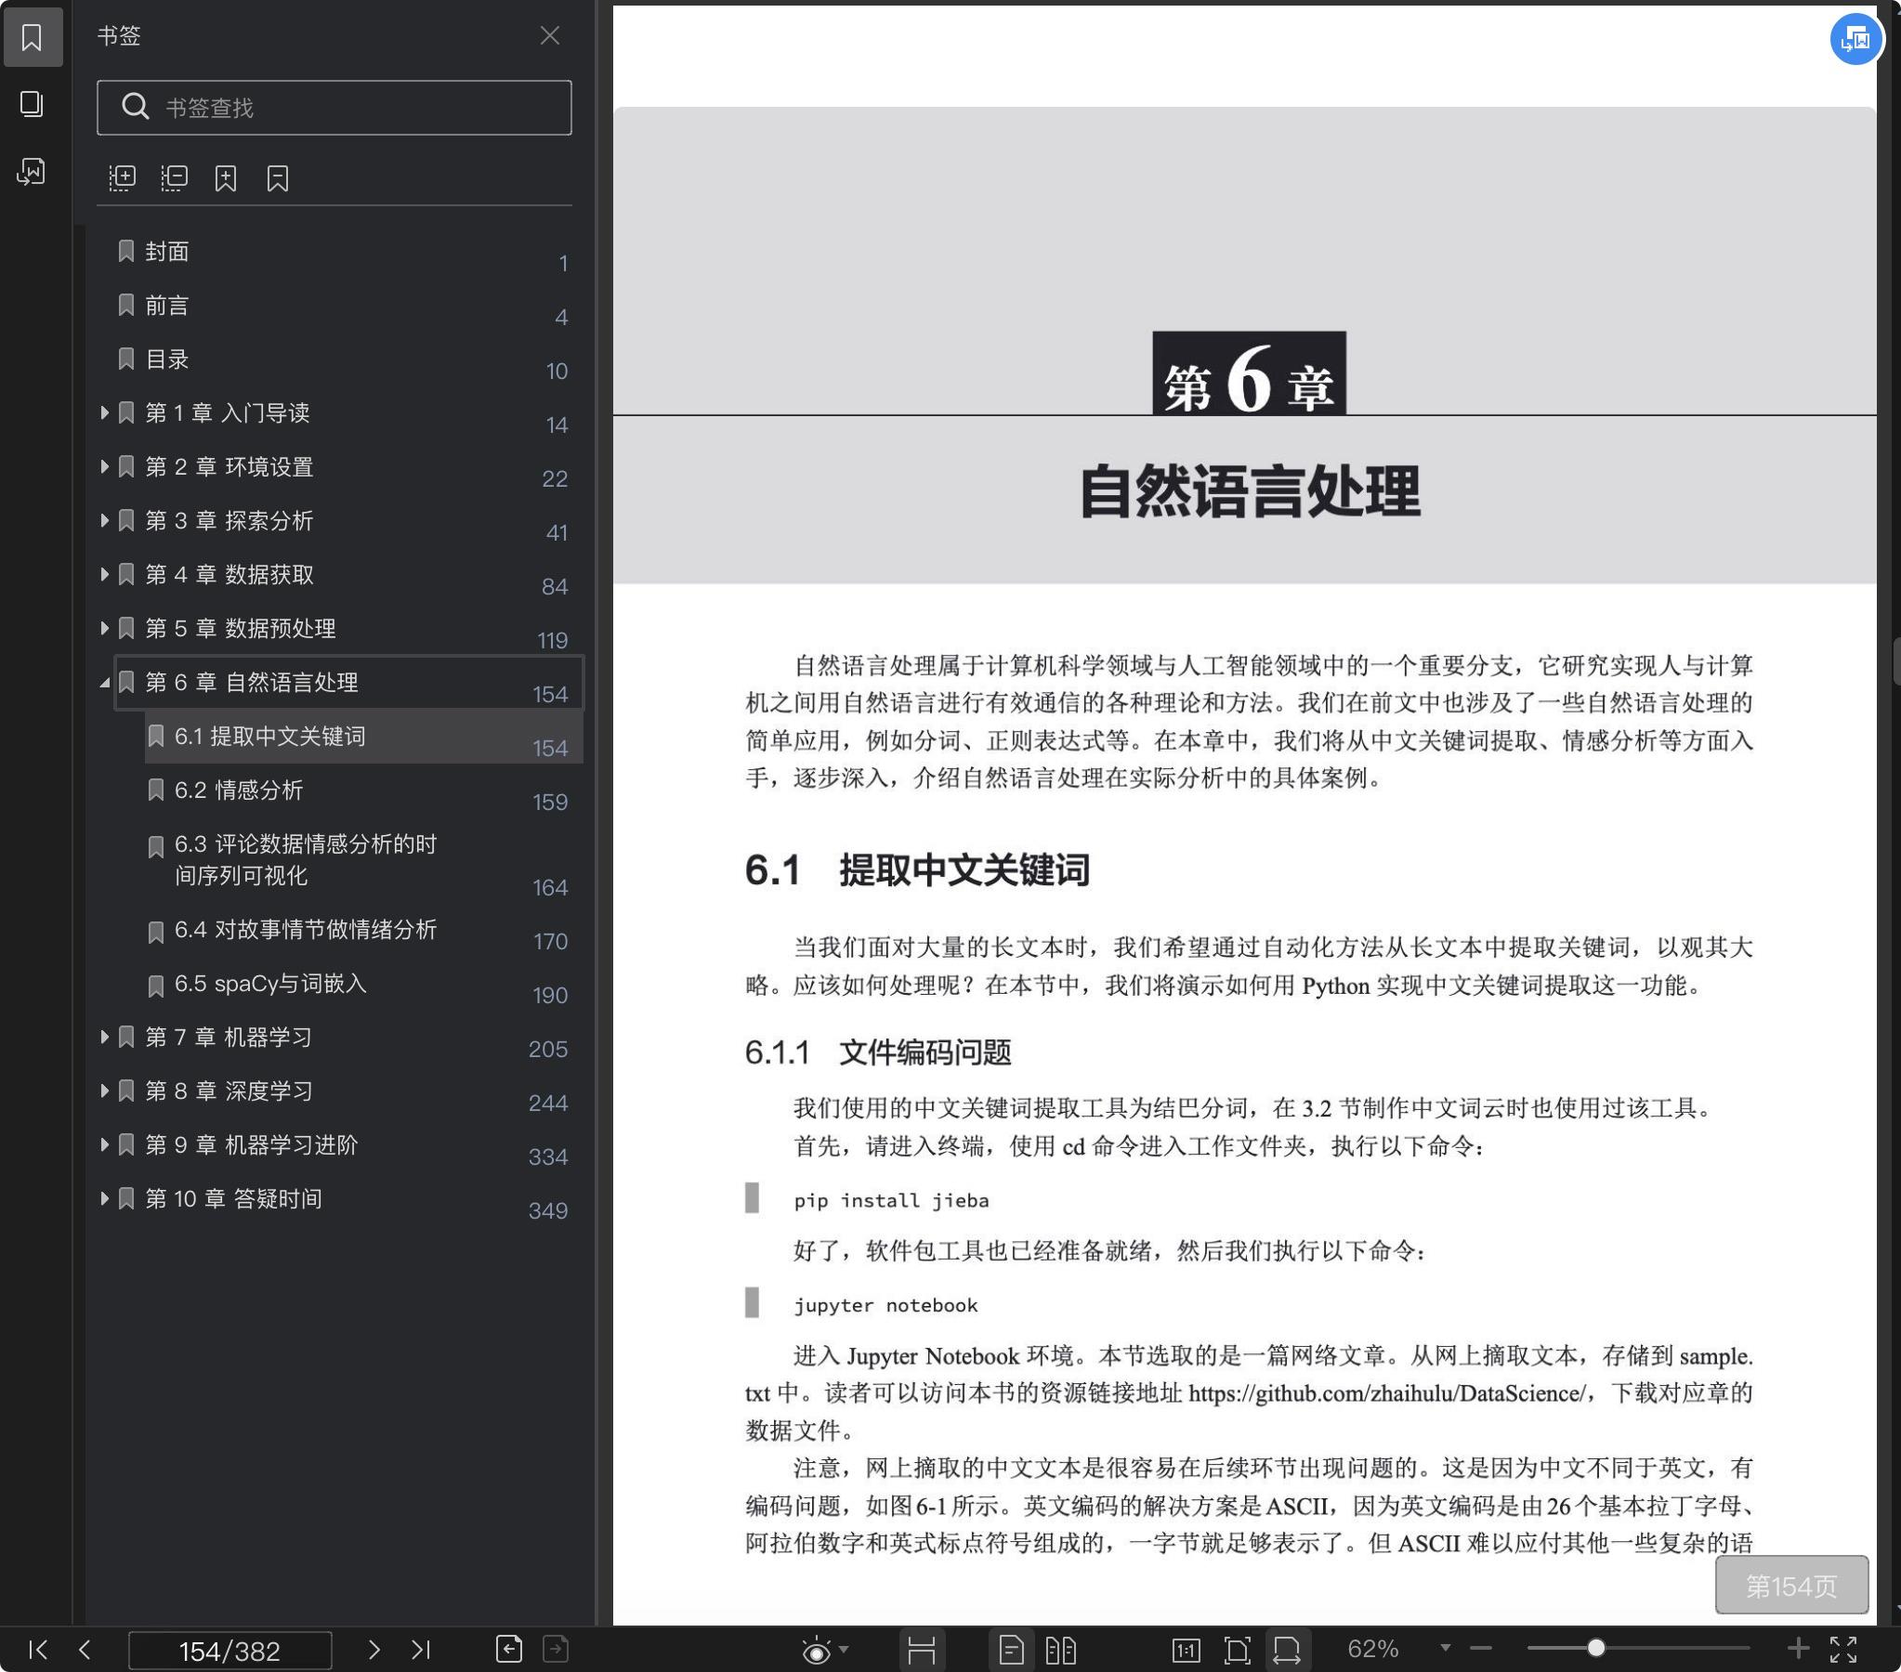Expand 第 7 章 机器学习 bookmark

pos(104,1036)
